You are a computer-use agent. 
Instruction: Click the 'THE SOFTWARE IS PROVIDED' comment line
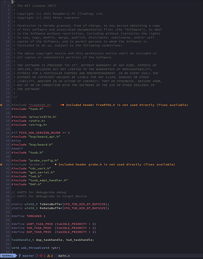coord(87,65)
